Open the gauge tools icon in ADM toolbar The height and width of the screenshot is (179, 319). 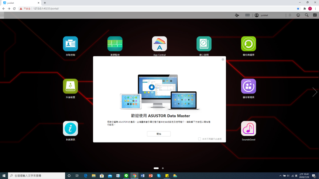[298, 15]
